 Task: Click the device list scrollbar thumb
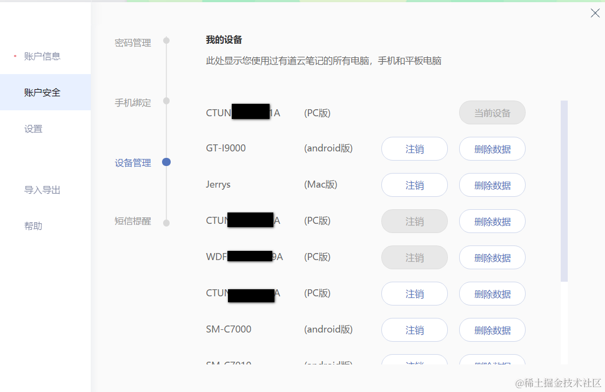coord(564,191)
